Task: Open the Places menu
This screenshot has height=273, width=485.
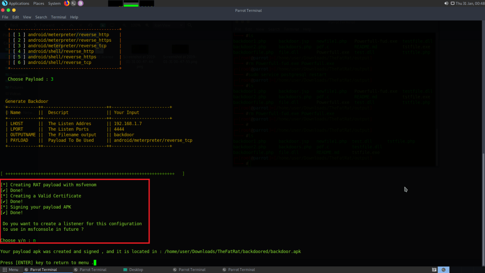Action: click(x=39, y=3)
